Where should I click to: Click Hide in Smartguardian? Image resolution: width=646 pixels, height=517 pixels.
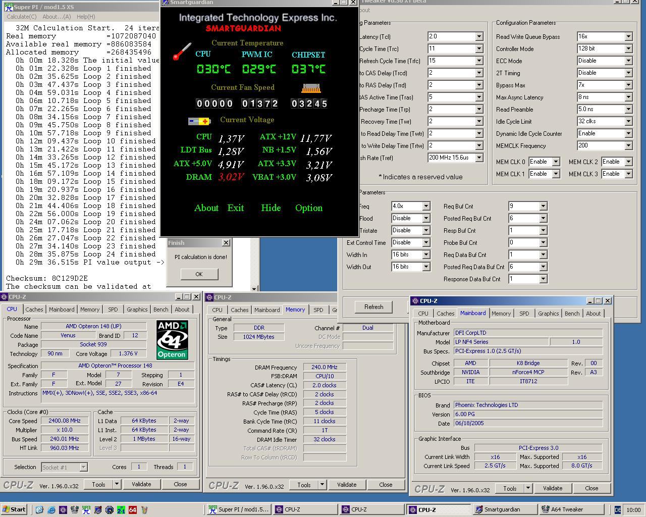tap(271, 208)
